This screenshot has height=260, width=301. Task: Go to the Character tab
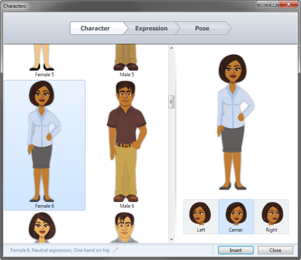tap(95, 28)
